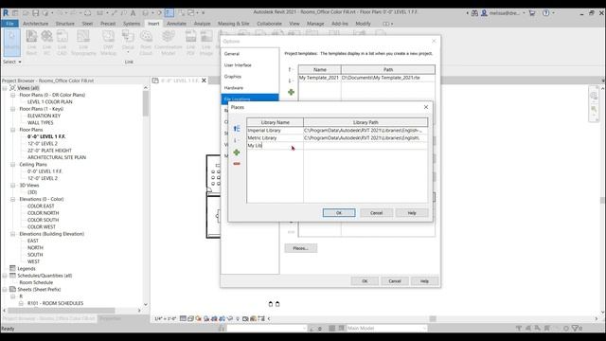Click Cancel in the Options dialog

tap(394, 281)
